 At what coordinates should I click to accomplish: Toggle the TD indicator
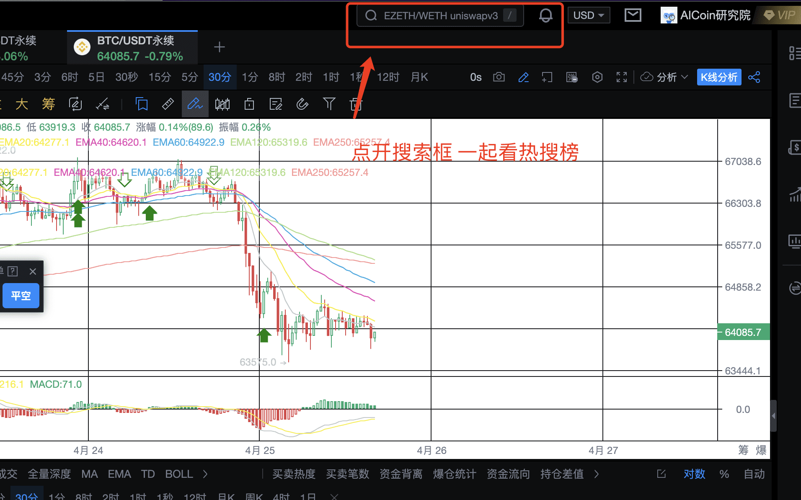[148, 474]
